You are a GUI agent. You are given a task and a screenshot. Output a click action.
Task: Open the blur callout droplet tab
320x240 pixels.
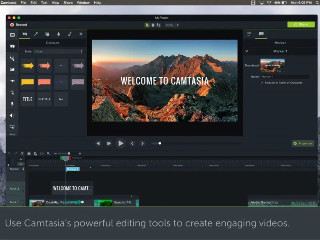pyautogui.click(x=58, y=34)
